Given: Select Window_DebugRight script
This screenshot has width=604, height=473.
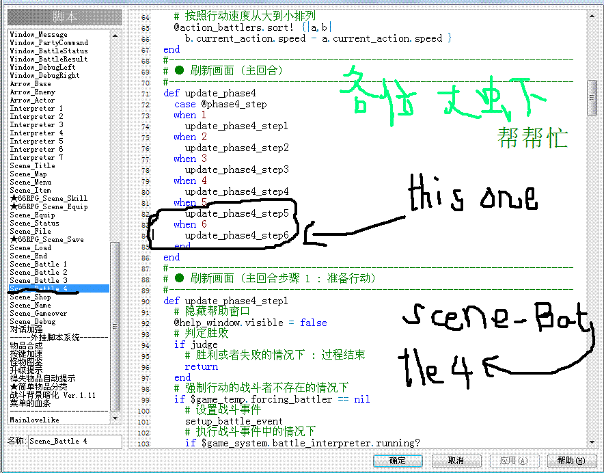Looking at the screenshot, I should [x=44, y=76].
